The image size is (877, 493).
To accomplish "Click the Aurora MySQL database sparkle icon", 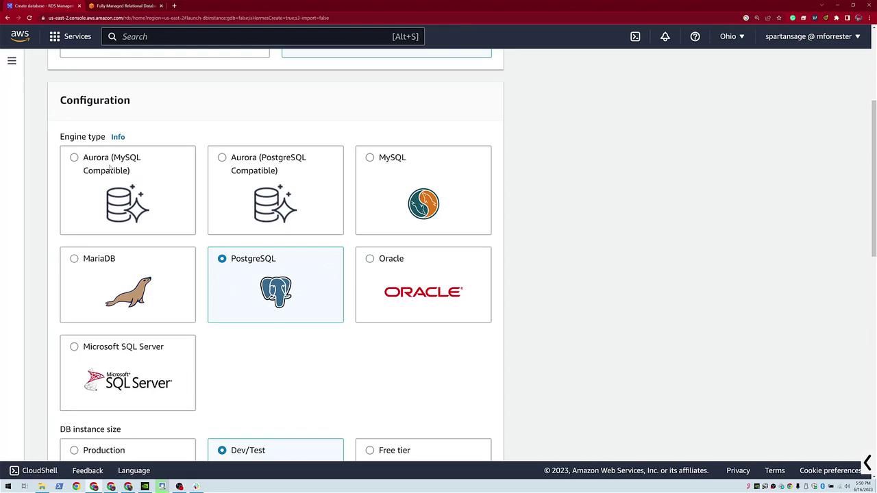I will (x=127, y=203).
